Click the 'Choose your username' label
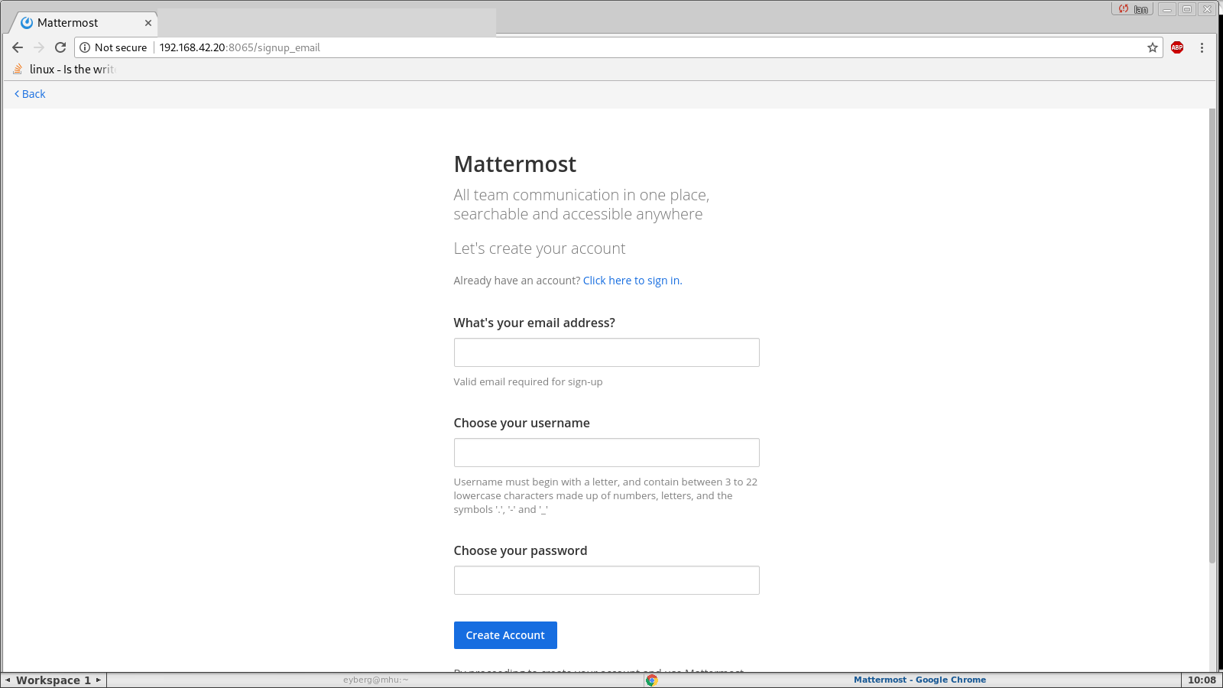 521,423
